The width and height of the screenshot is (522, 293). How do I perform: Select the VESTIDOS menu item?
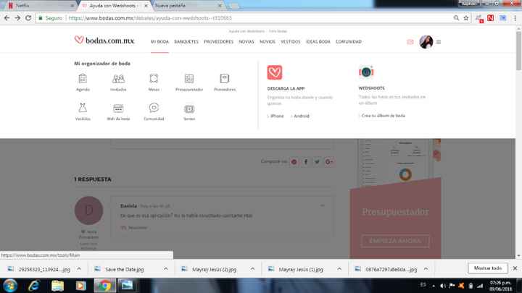point(290,42)
